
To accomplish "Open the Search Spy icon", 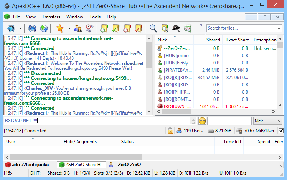I will (176, 28).
